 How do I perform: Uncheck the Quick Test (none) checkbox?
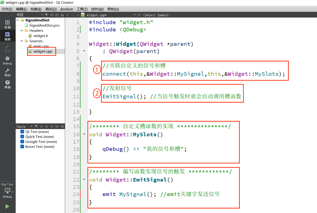click(x=22, y=137)
